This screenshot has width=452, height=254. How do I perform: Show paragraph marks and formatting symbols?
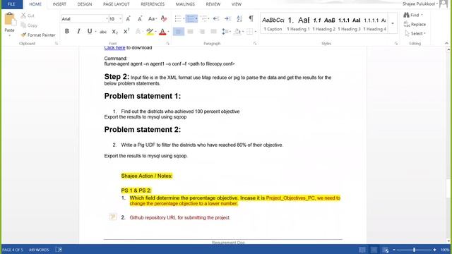251,19
